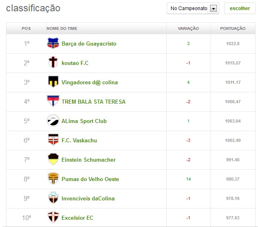
Task: Click the Barça de Guayacristo team crest
Action: point(53,44)
